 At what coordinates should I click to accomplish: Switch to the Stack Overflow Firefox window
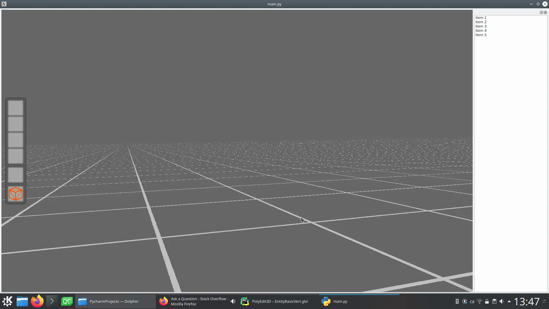point(194,301)
